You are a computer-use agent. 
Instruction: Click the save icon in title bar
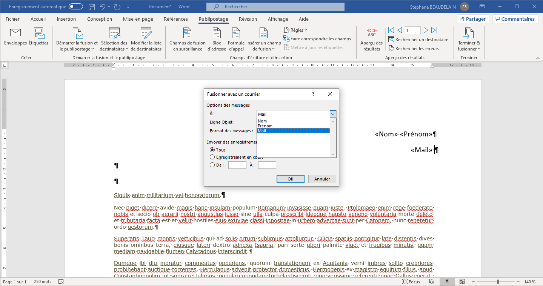pyautogui.click(x=92, y=7)
